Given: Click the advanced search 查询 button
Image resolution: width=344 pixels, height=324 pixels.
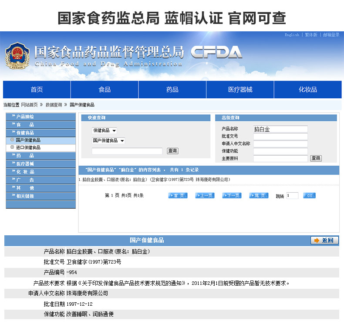Looking at the screenshot, I should tap(316, 158).
